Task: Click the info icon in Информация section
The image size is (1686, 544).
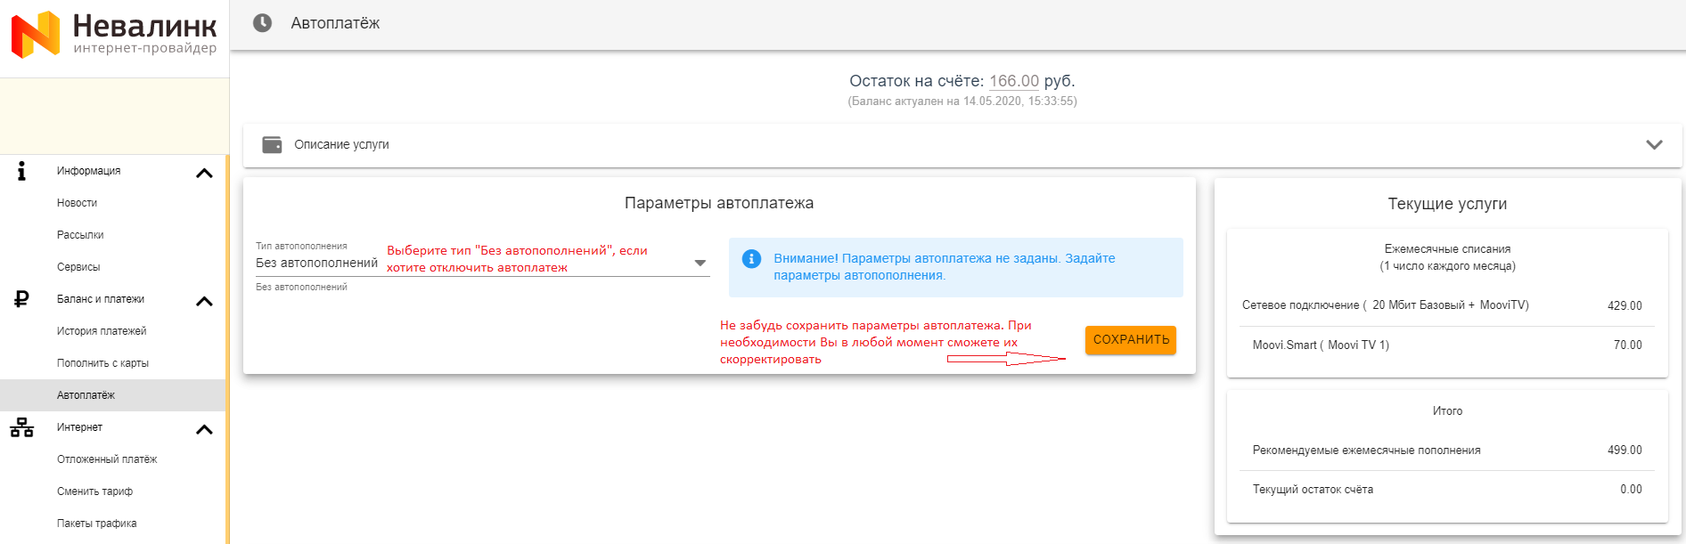Action: pyautogui.click(x=22, y=171)
